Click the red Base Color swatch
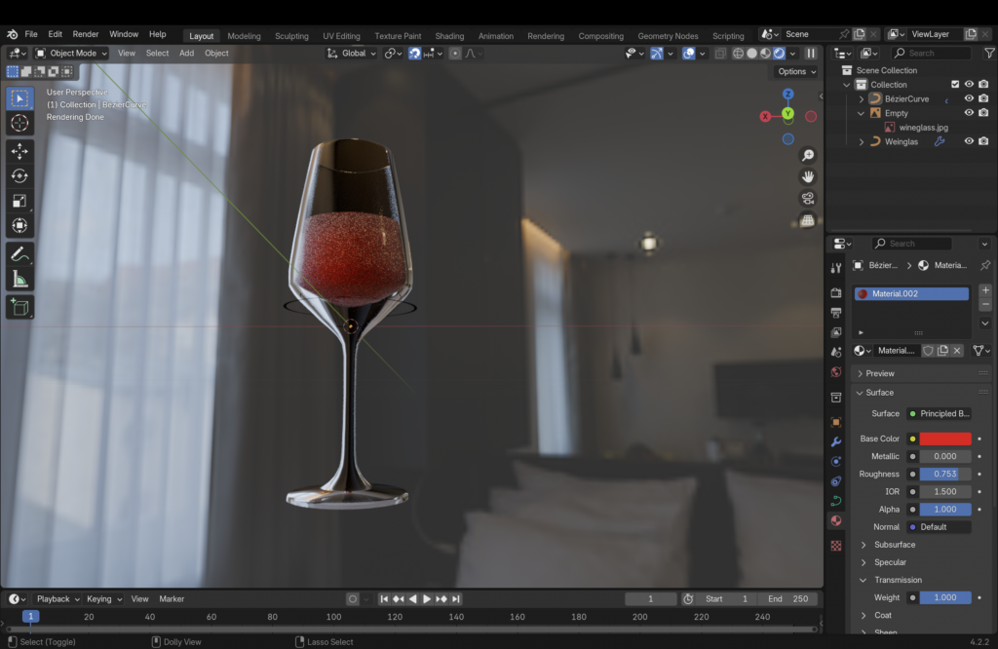 pyautogui.click(x=944, y=439)
